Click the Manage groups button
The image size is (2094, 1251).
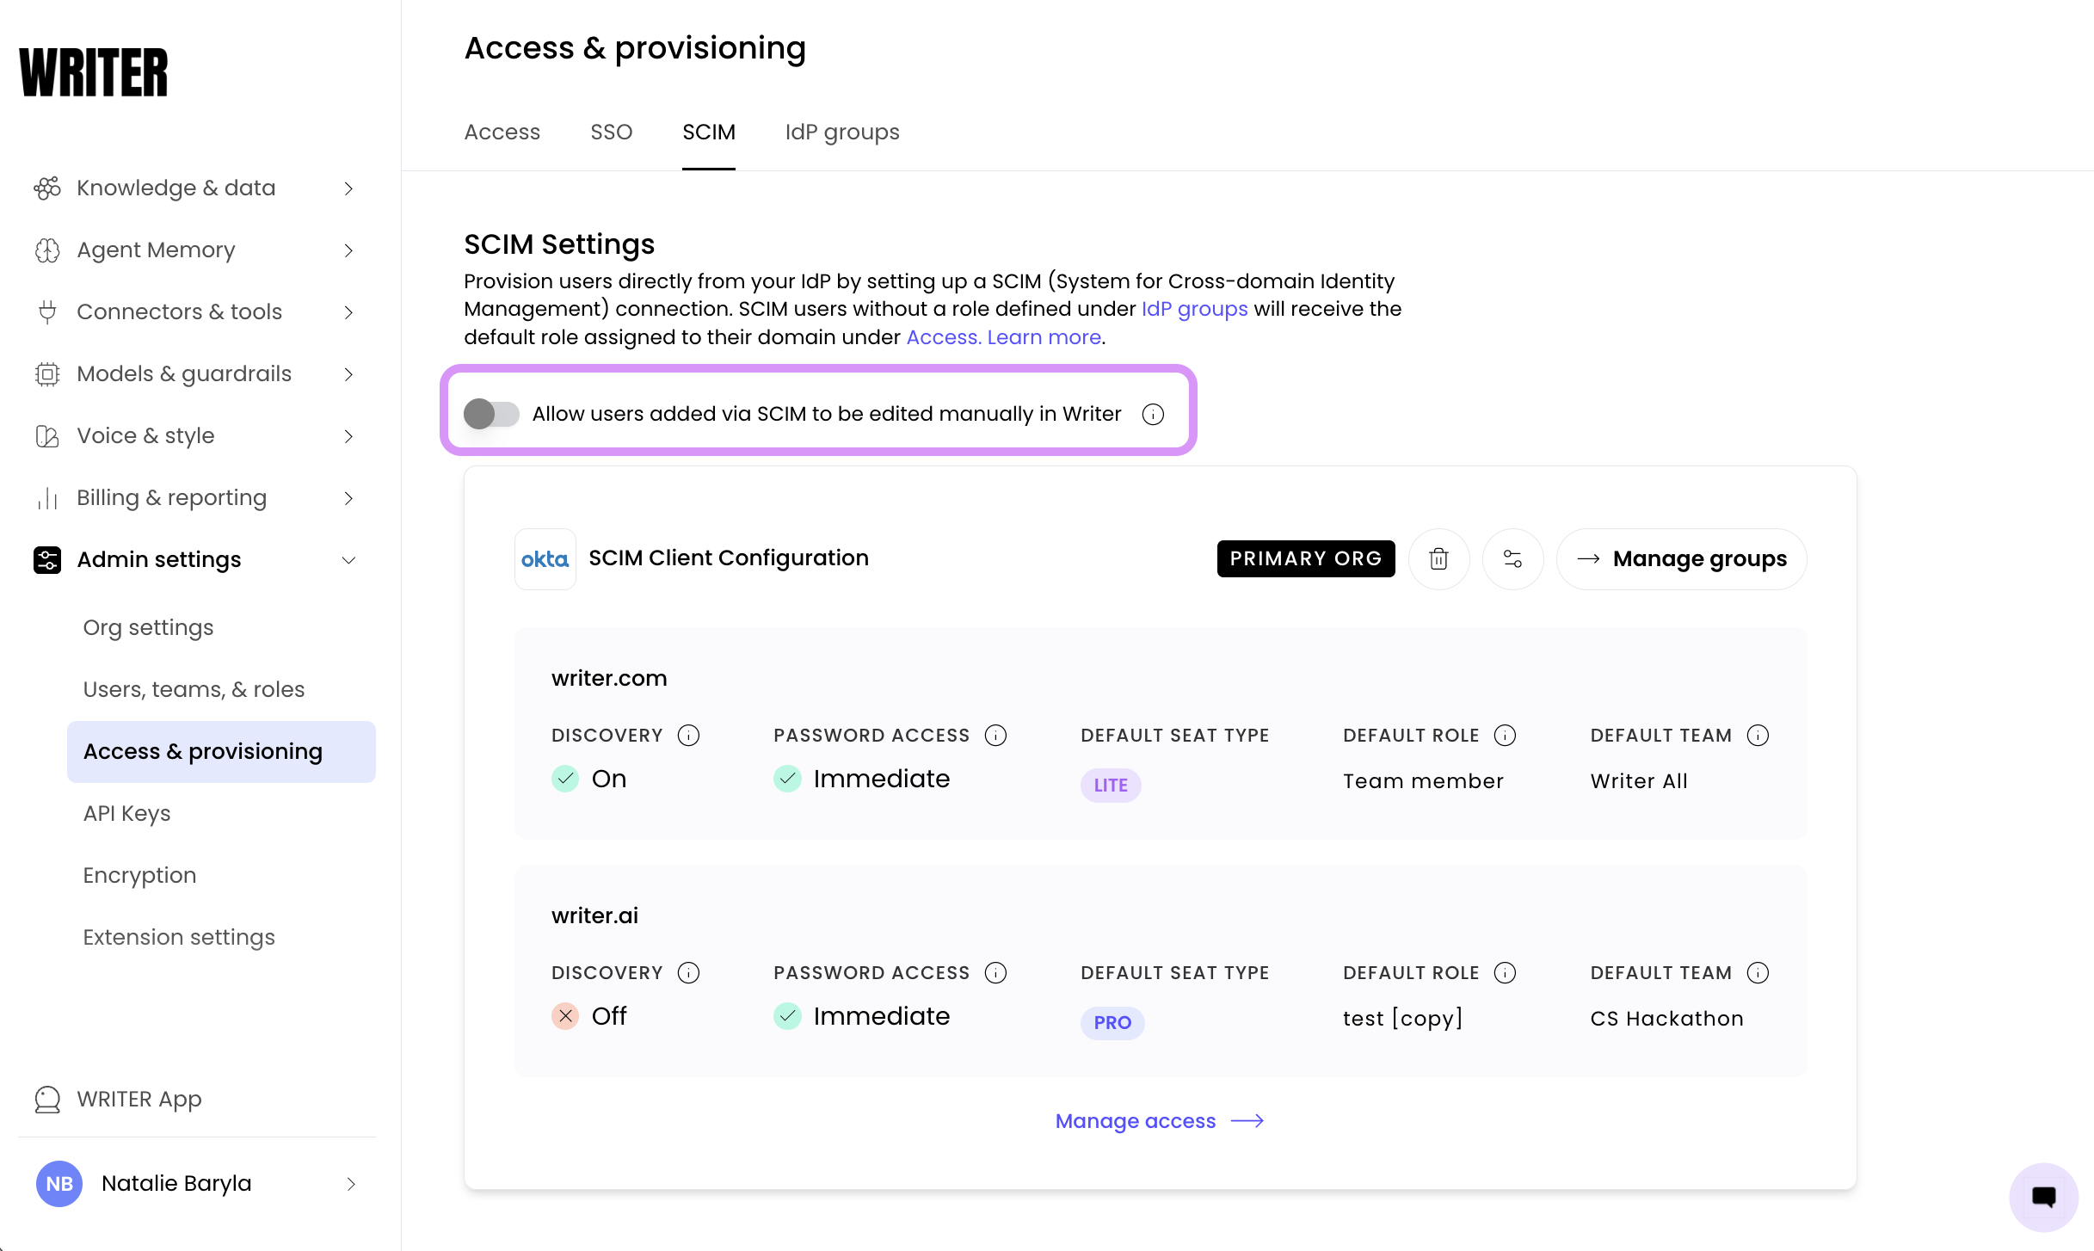pos(1681,559)
